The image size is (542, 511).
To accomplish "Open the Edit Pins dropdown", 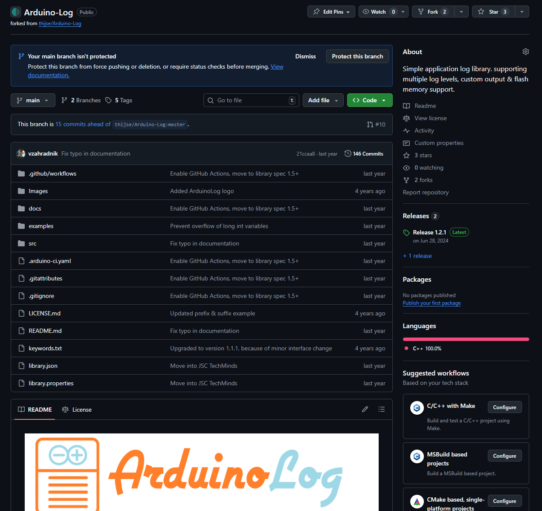I will (x=331, y=12).
